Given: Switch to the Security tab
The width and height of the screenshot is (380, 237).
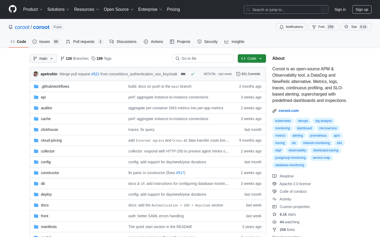Looking at the screenshot, I should (207, 42).
